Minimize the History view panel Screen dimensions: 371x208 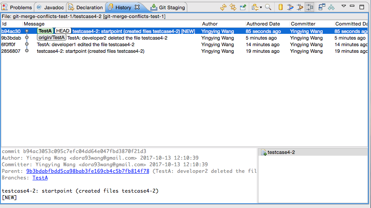pyautogui.click(x=352, y=6)
